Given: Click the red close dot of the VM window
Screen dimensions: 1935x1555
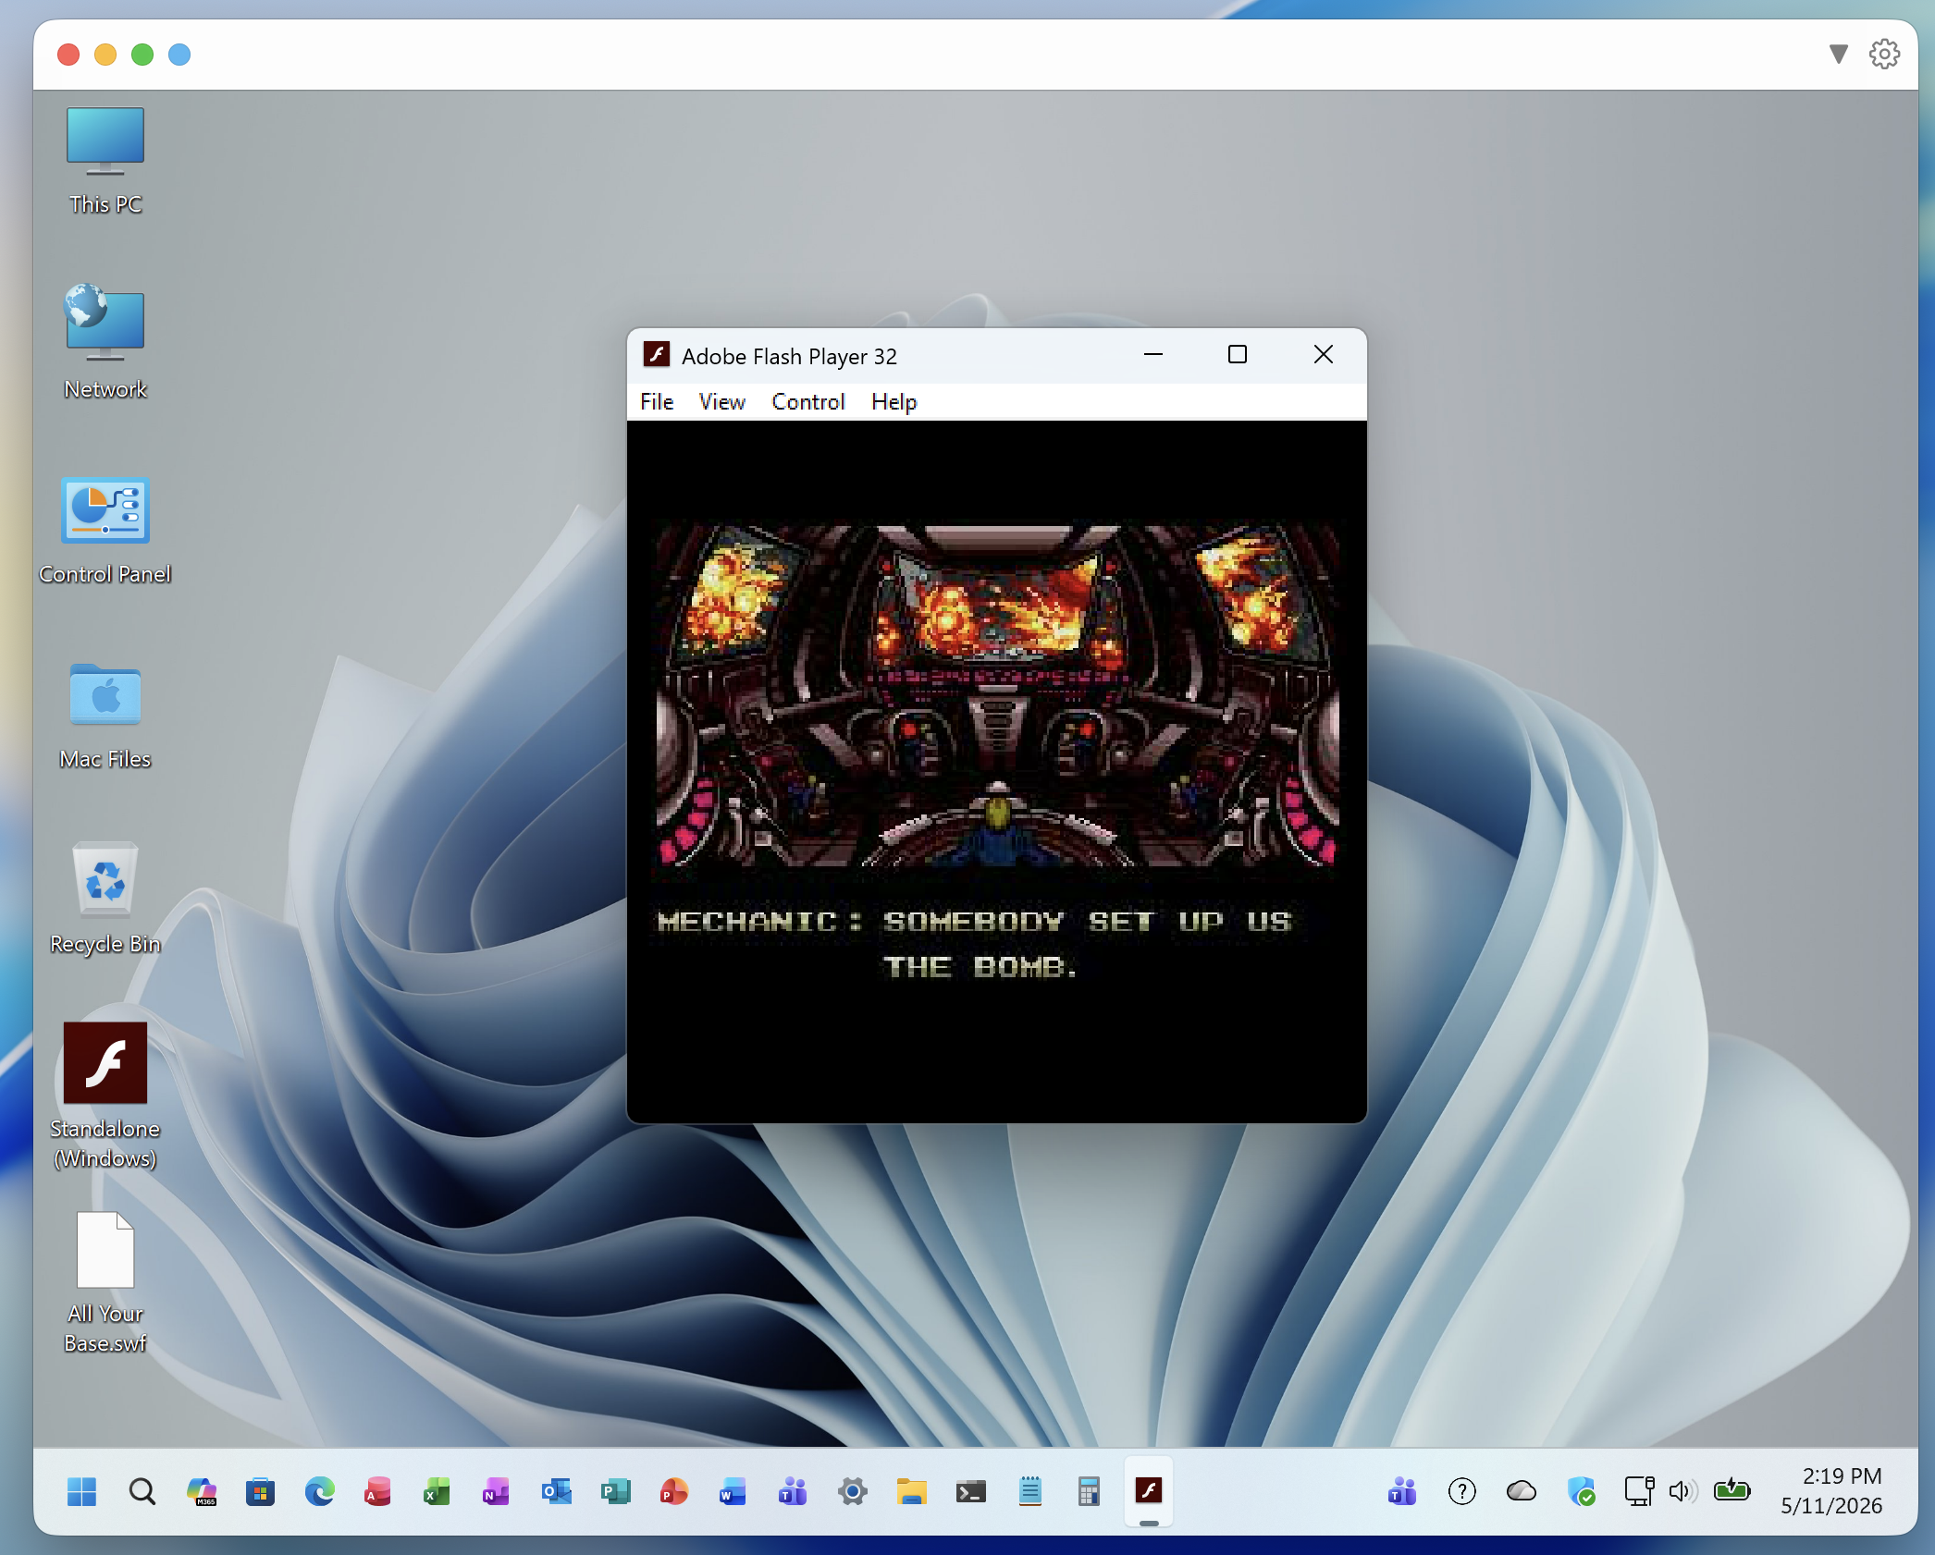Looking at the screenshot, I should tap(68, 55).
